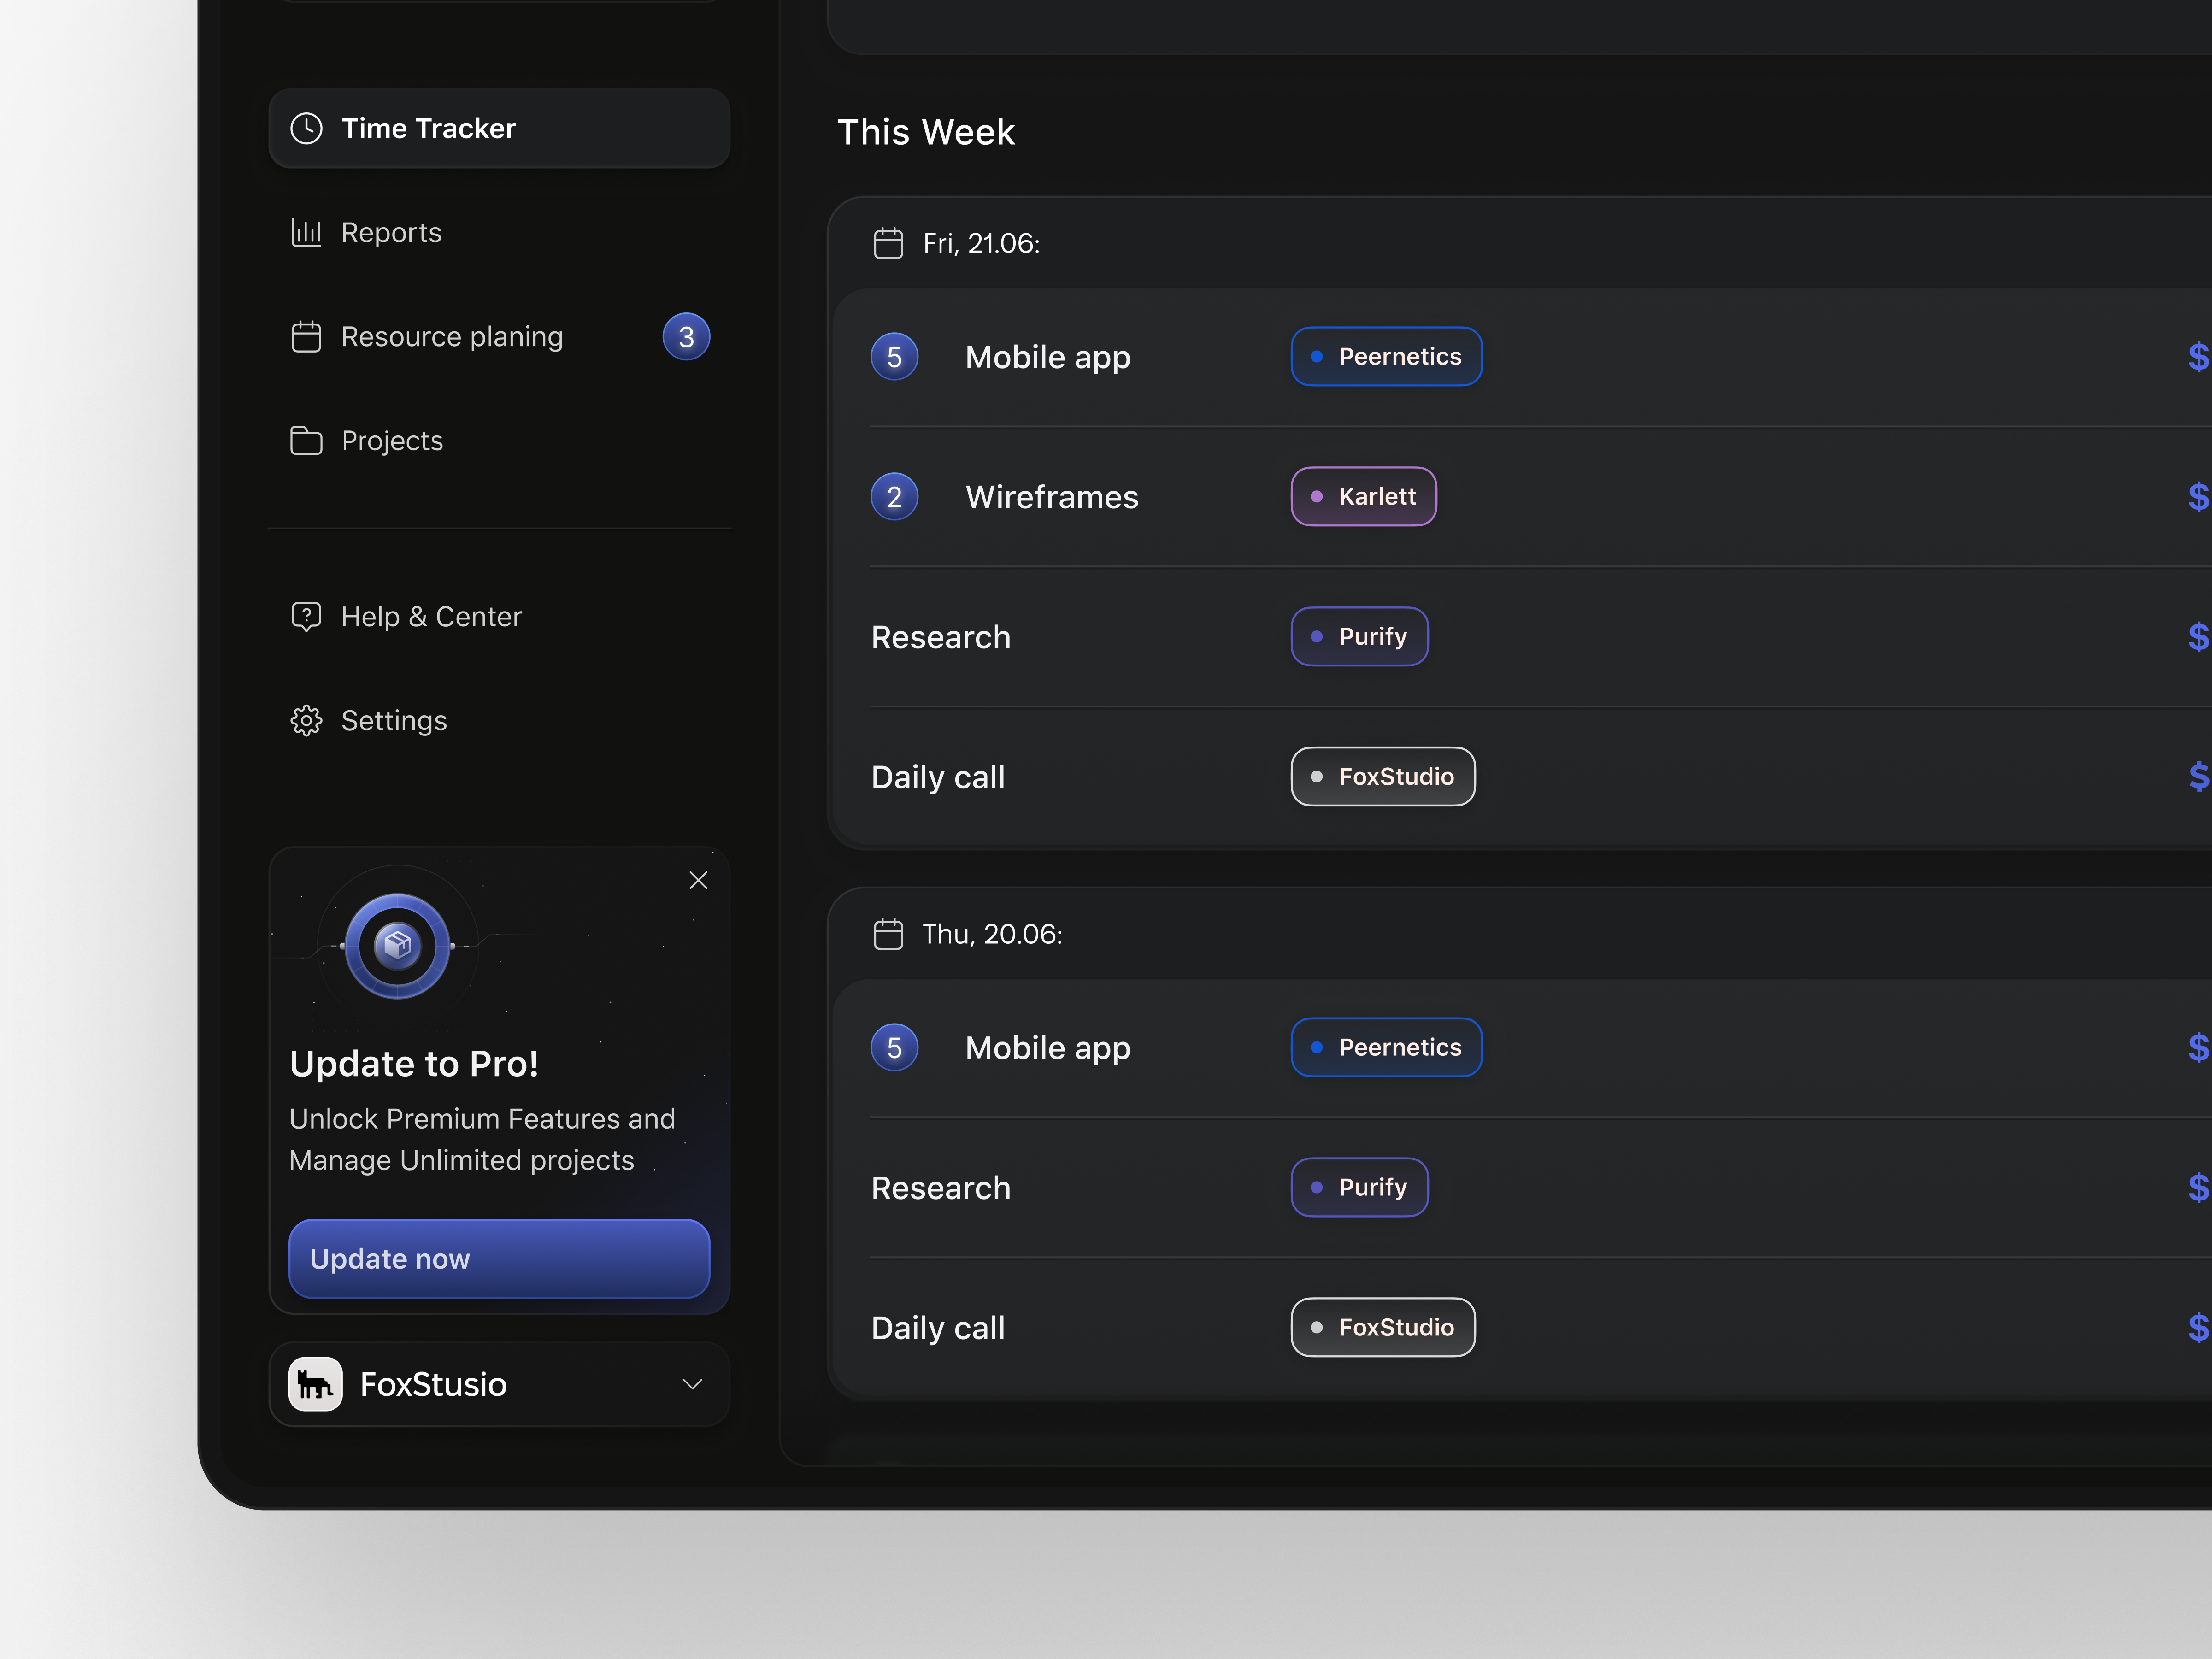The image size is (2212, 1659).
Task: Click the dollar icon on Wireframes row
Action: tap(2198, 497)
